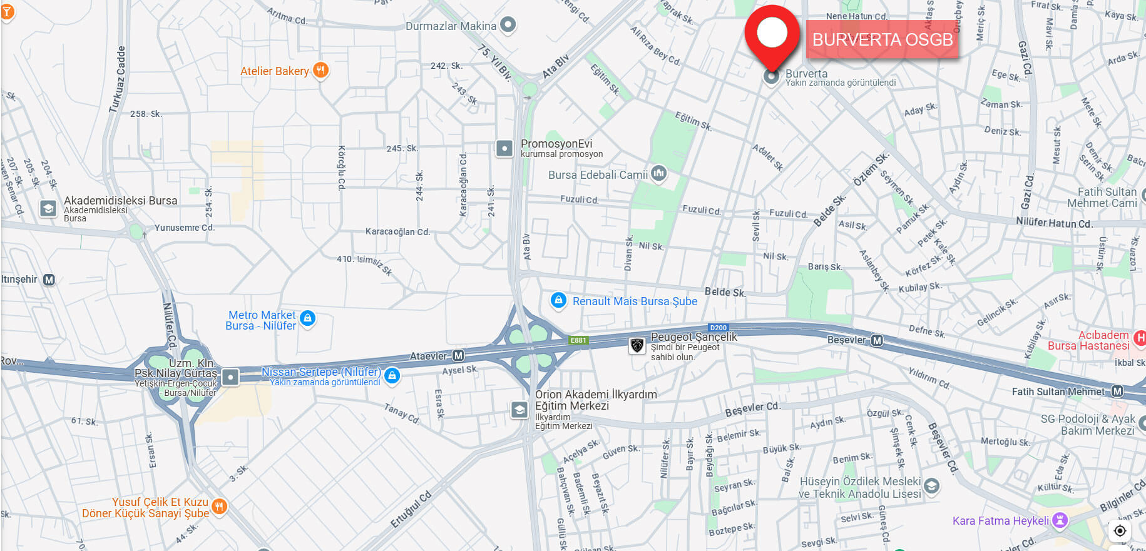The height and width of the screenshot is (551, 1146).
Task: Select the Beşevler metro station icon
Action: point(877,340)
